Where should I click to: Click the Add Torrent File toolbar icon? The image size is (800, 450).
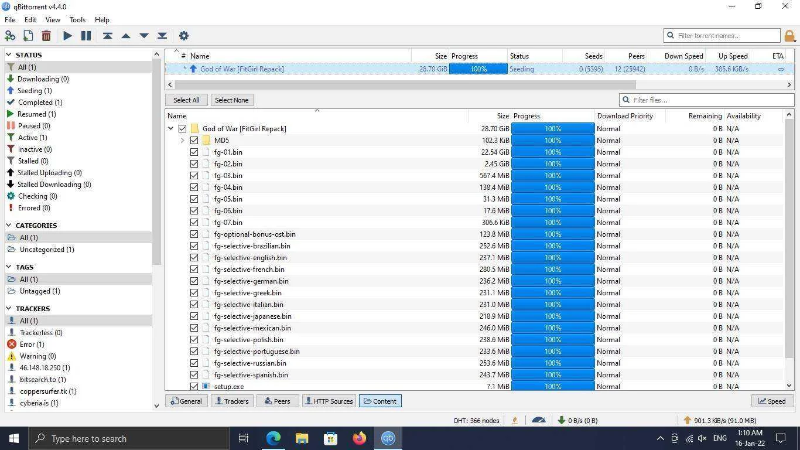(28, 36)
